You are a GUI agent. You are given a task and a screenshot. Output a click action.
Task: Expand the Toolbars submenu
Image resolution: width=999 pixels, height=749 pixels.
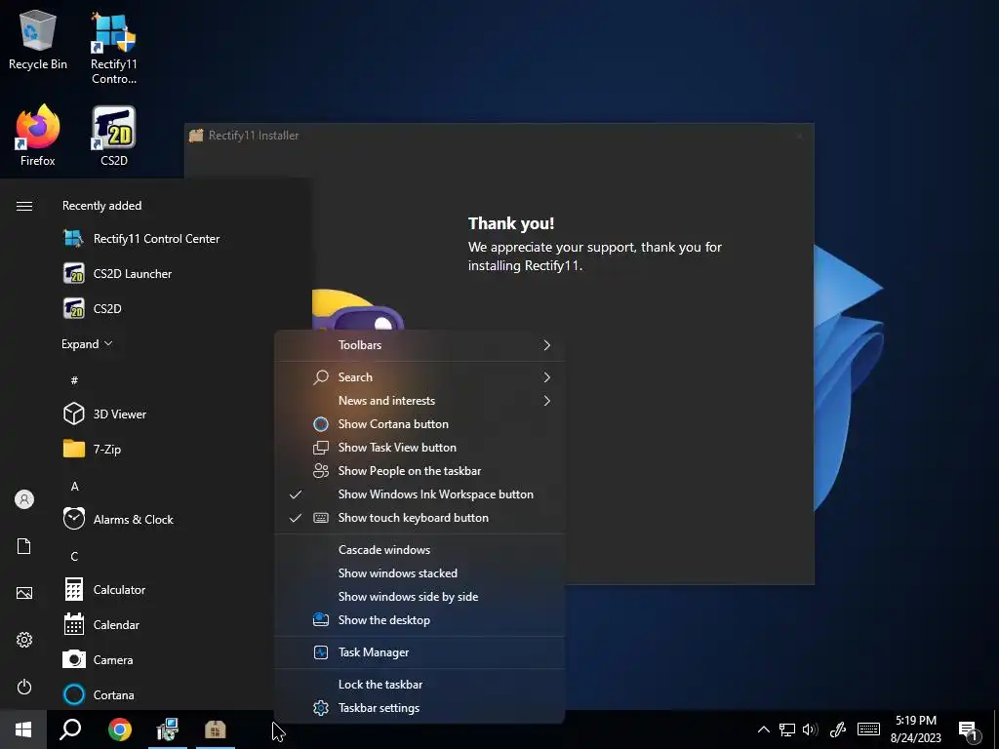tap(420, 345)
